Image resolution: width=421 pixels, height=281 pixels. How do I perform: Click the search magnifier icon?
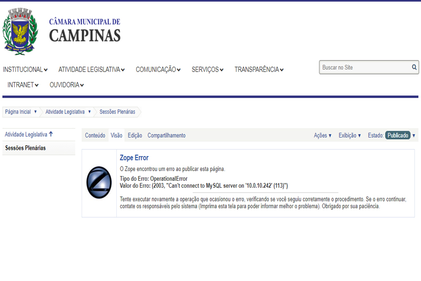coord(414,67)
